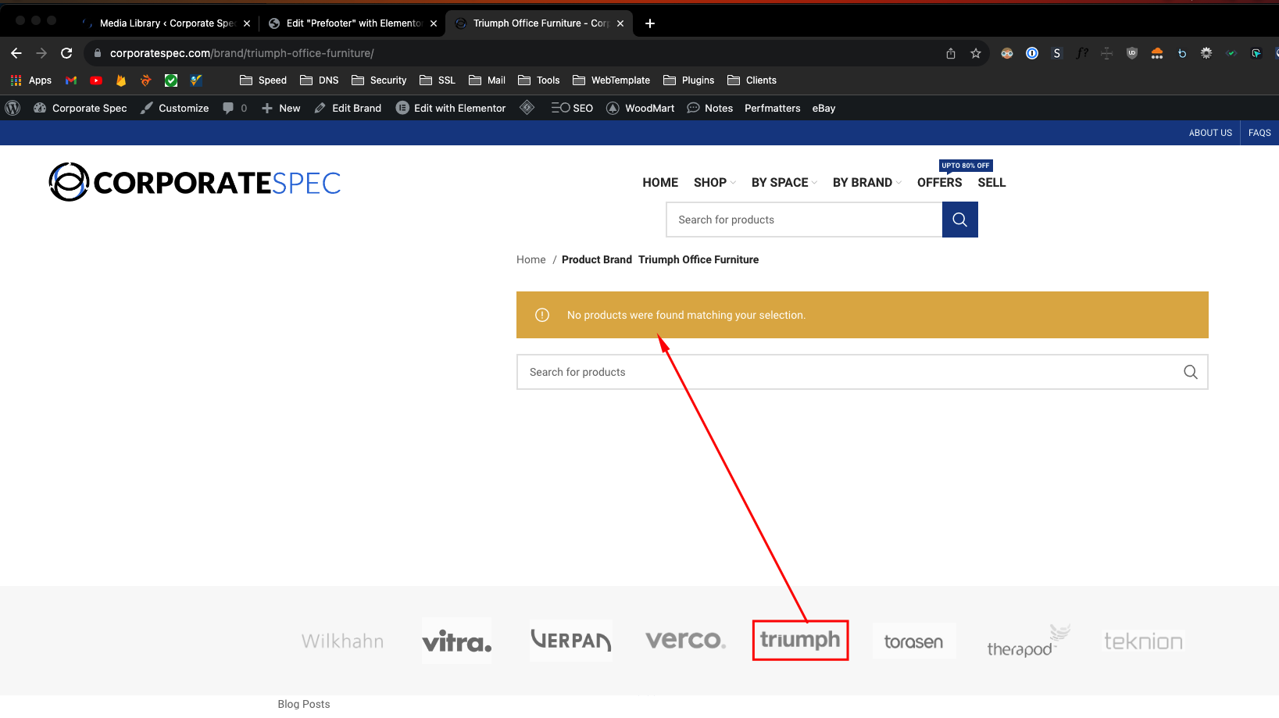Screen dimensions: 1279x718
Task: Open the Security bookmarks folder
Action: (379, 80)
